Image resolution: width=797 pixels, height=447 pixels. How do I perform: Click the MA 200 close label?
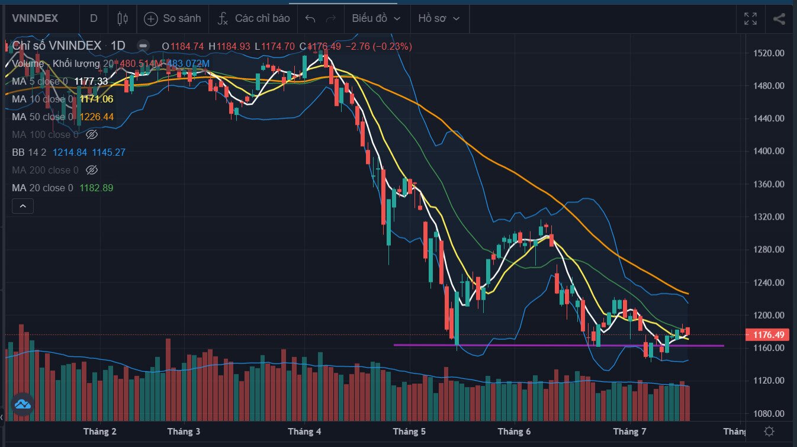tap(45, 170)
